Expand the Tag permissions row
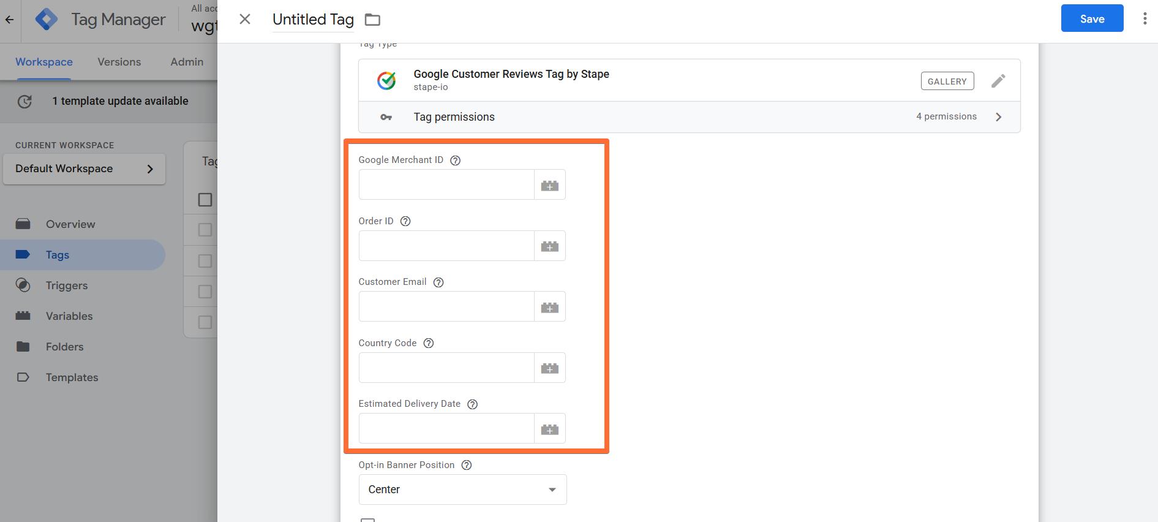This screenshot has width=1158, height=522. 690,117
